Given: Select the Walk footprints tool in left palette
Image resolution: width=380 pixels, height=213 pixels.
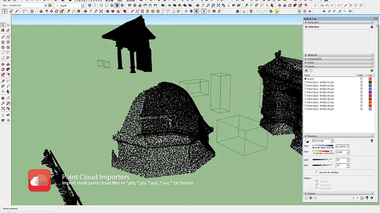Looking at the screenshot, I should coord(3,120).
